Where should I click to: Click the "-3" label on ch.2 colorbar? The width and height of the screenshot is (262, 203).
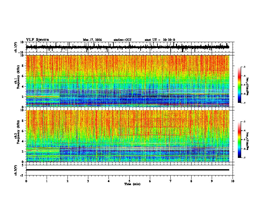coord(244,122)
